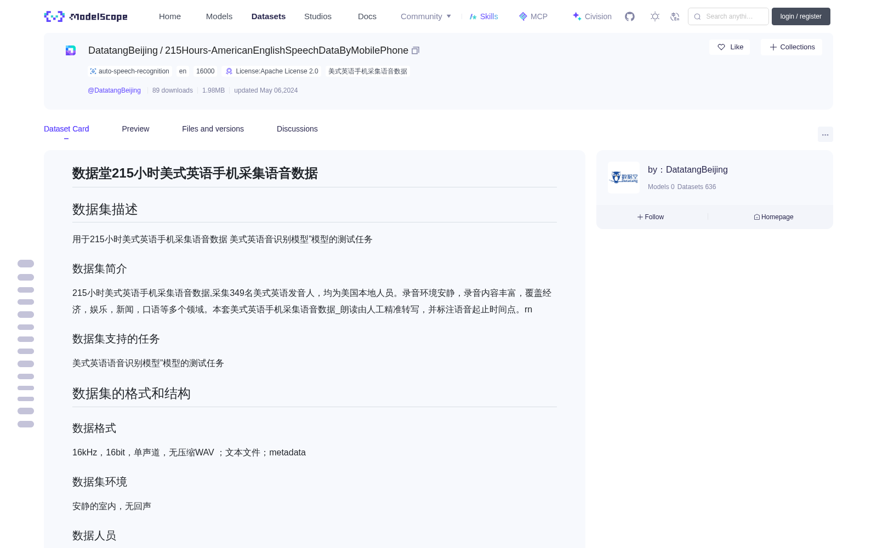877x548 pixels.
Task: Click the Models 0 count text
Action: coord(661,187)
